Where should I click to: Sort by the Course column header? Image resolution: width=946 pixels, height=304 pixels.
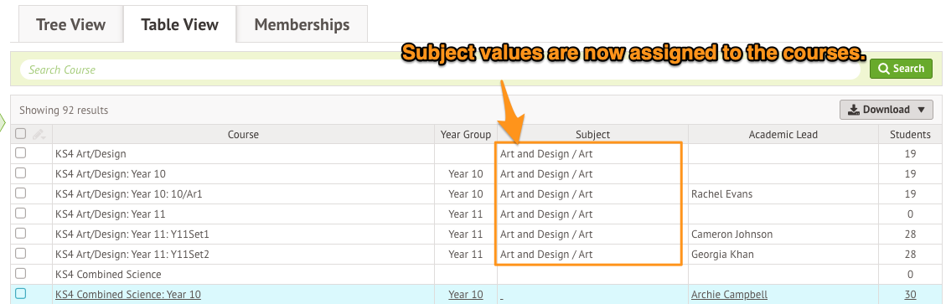(243, 135)
